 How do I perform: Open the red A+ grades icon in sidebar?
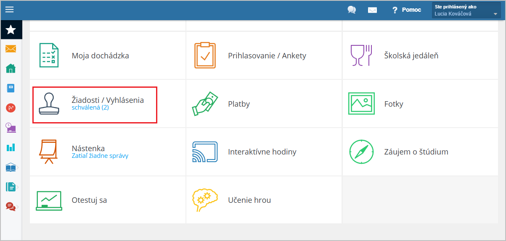[x=11, y=108]
